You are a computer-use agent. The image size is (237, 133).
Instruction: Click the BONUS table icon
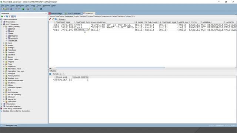9,29
